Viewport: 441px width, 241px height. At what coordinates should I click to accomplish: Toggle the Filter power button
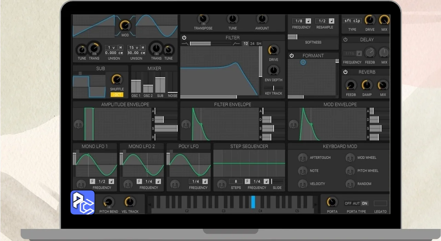tap(184, 38)
